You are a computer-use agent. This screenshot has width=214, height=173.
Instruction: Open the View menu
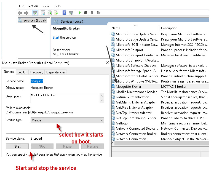[46, 6]
